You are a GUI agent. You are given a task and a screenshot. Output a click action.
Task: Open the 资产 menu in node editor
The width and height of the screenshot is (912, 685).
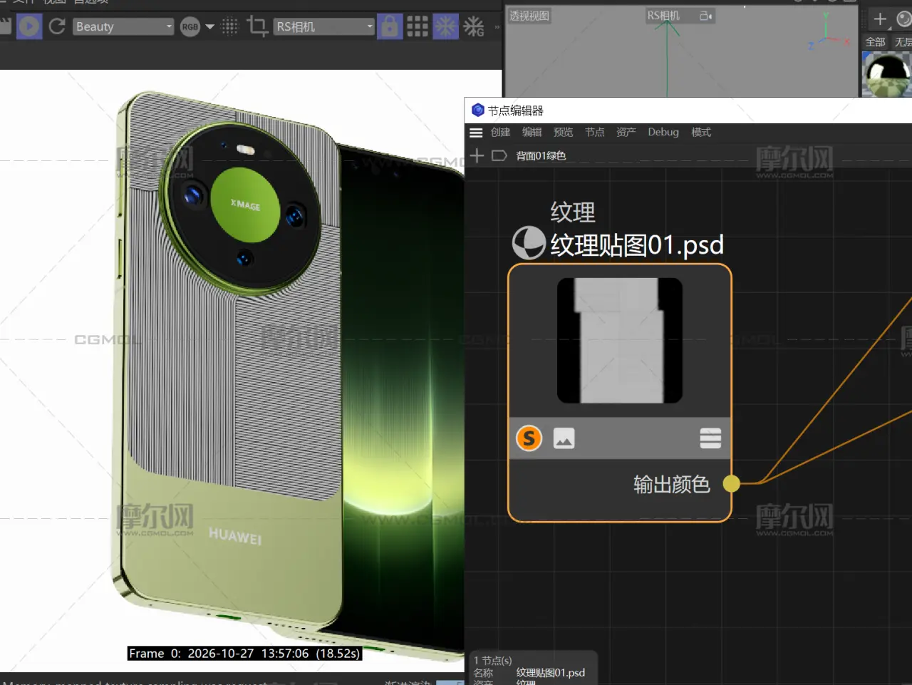pos(626,133)
